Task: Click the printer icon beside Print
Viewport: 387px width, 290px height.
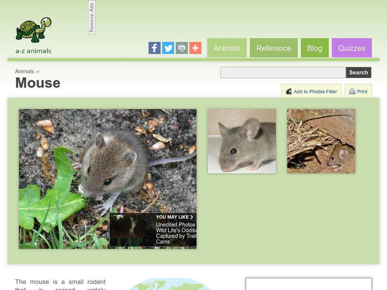Action: 352,91
